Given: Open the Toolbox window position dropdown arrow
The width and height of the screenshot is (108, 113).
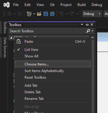Looking at the screenshot, I should tap(82, 25).
